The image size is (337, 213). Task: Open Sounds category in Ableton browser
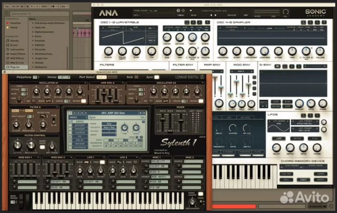pyautogui.click(x=12, y=41)
